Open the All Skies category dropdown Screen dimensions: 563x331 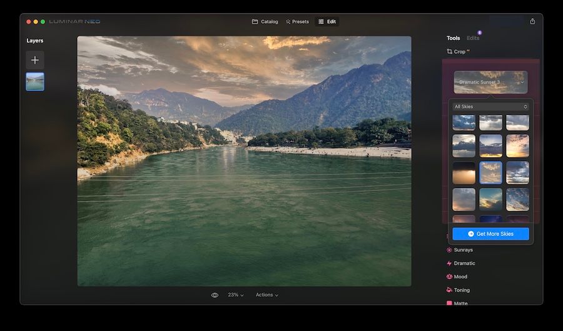[490, 107]
